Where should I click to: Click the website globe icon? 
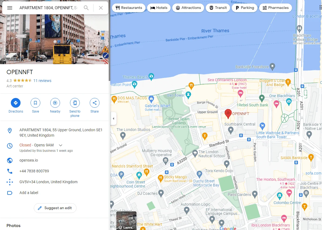pyautogui.click(x=10, y=160)
